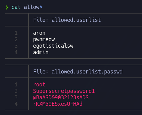Screen dimensions: 142x115
Task: Select the username 'aron'
Action: click(39, 33)
